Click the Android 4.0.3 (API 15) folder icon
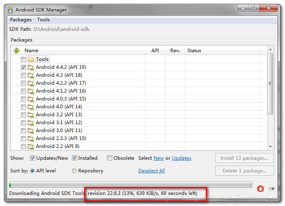This screenshot has width=285, height=206. pyautogui.click(x=31, y=99)
